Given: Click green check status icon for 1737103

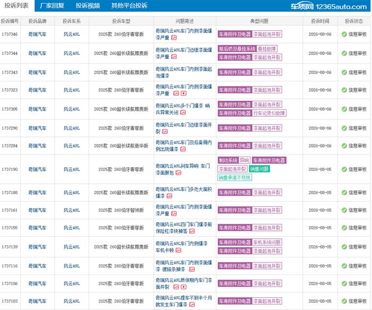Looking at the screenshot, I should (x=344, y=301).
